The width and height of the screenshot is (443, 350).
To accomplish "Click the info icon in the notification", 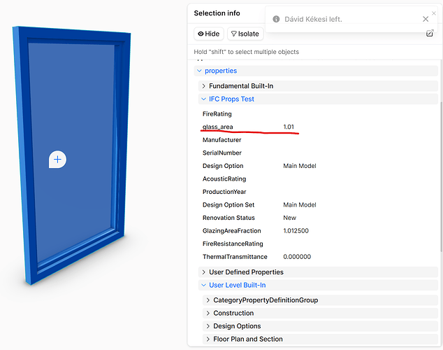I will [x=276, y=19].
